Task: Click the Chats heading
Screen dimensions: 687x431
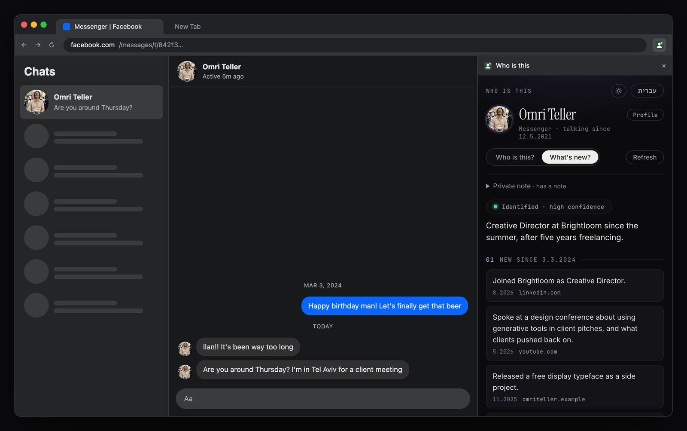Action: 40,71
